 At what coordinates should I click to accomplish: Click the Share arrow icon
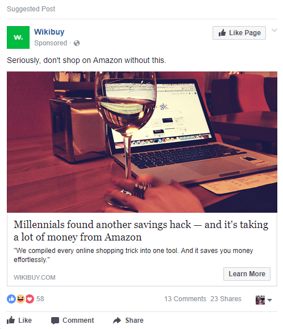[x=117, y=320]
